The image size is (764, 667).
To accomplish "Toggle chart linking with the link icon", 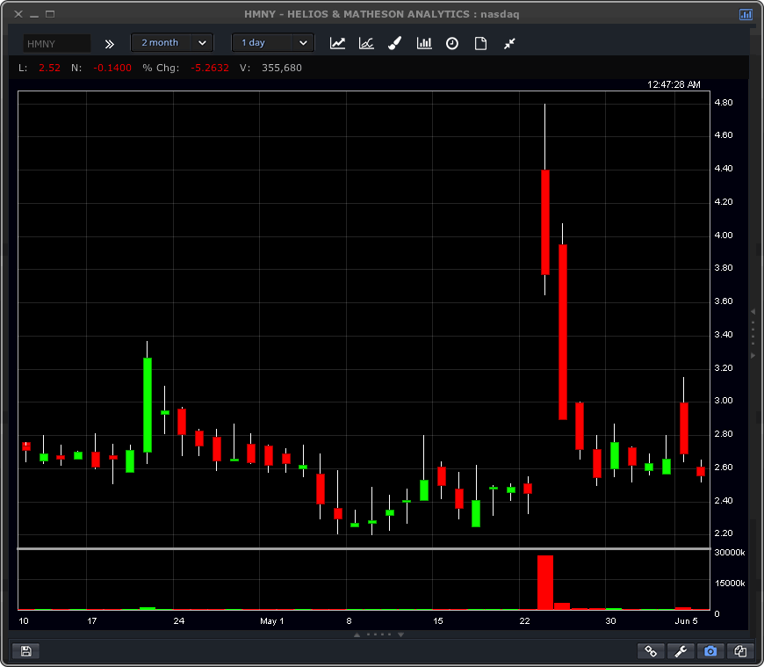I will (651, 650).
